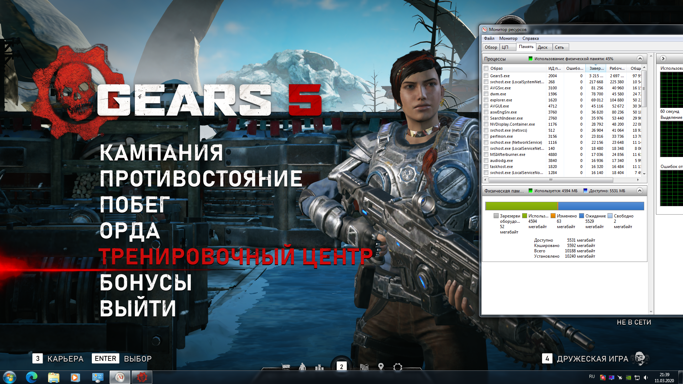Launch Microsoft Edge from the taskbar
Screen dimensions: 683x384
[32, 377]
